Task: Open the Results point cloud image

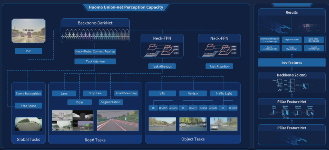Action: coord(292,25)
